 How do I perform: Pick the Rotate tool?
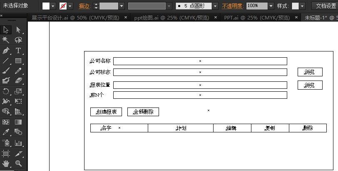(x=6, y=91)
